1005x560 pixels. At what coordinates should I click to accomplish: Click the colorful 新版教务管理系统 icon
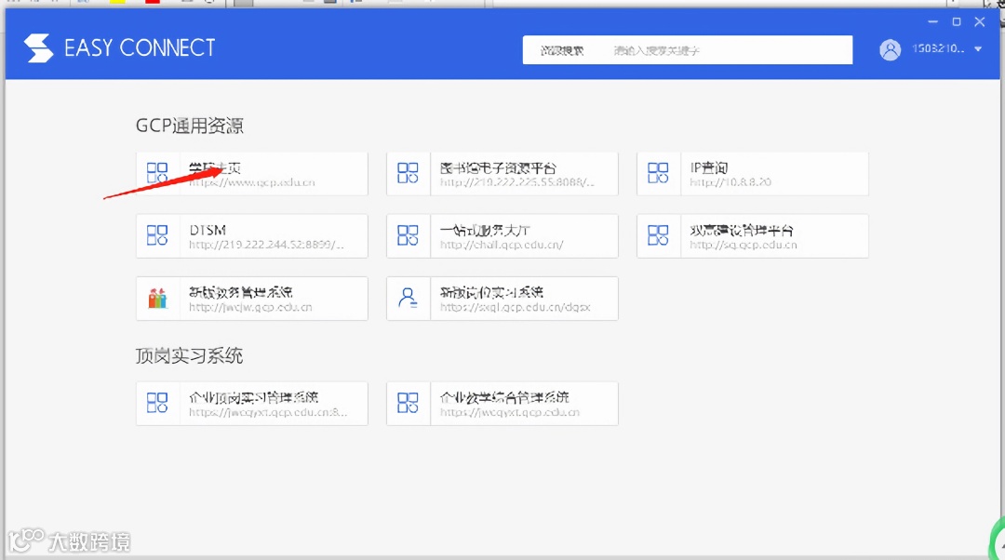pyautogui.click(x=157, y=298)
